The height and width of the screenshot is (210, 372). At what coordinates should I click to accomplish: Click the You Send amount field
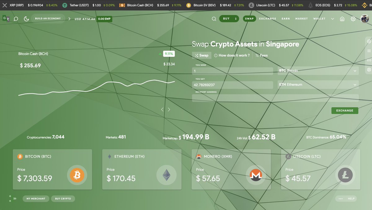(232, 71)
